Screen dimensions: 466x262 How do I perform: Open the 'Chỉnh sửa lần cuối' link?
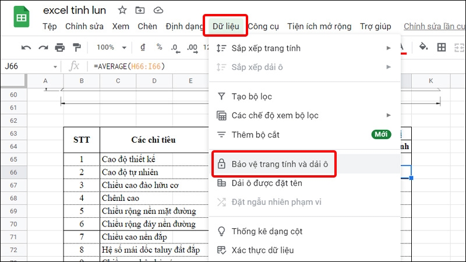pyautogui.click(x=434, y=26)
